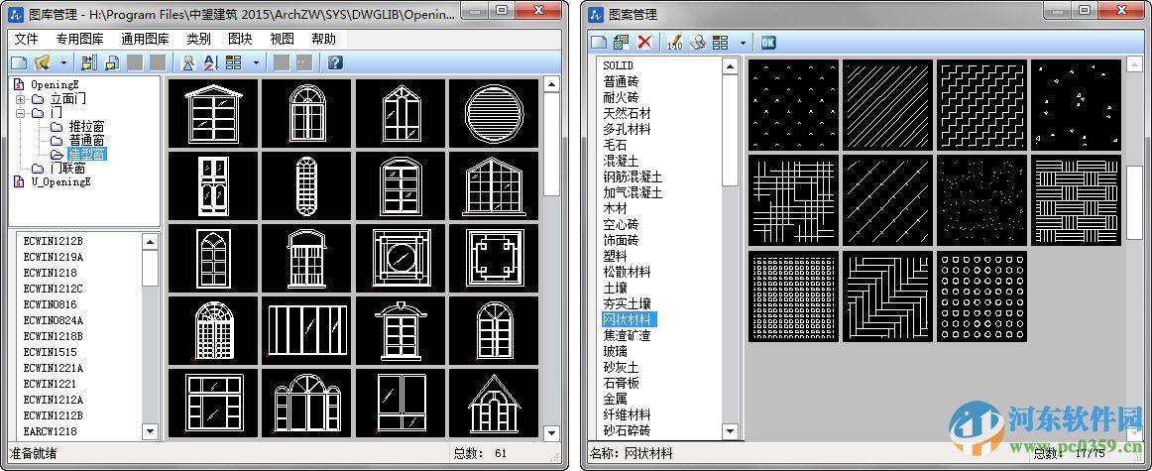The height and width of the screenshot is (471, 1152).
Task: Select 玻璃 in pattern list
Action: point(615,351)
